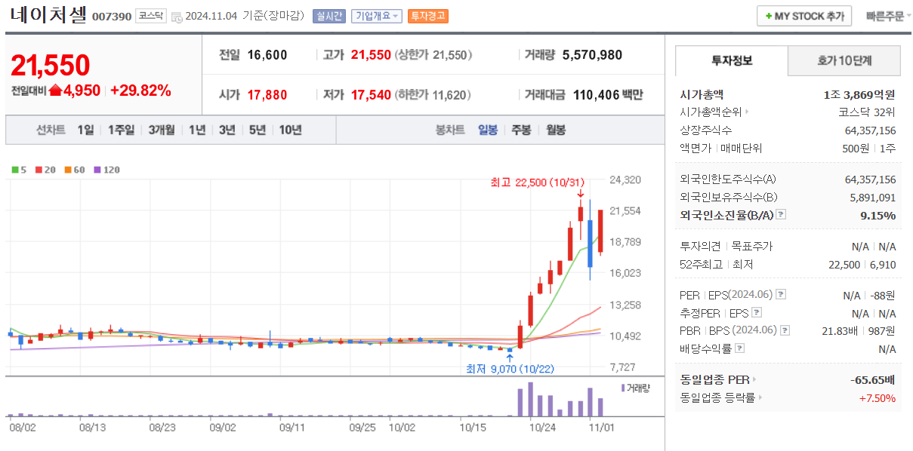Click the 52주최고 최저 22,500 6,910 value
Screen dimensions: 913x451
862,265
